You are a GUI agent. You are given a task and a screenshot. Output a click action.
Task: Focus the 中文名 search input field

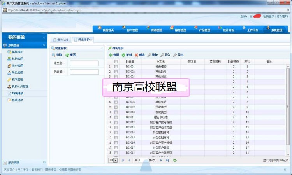(84, 63)
